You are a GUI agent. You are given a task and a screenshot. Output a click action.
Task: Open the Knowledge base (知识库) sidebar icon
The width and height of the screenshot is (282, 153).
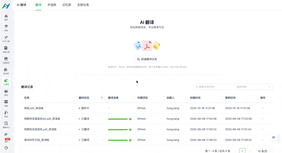(6, 71)
